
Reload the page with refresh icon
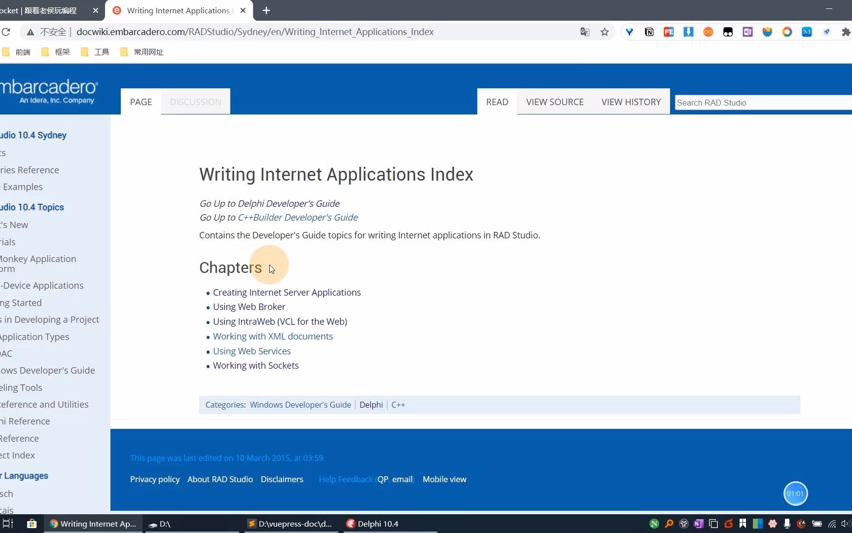(x=6, y=32)
